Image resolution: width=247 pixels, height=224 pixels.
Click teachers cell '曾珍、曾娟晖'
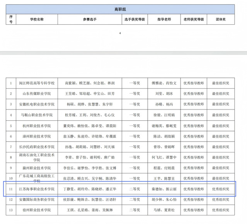click(164, 147)
